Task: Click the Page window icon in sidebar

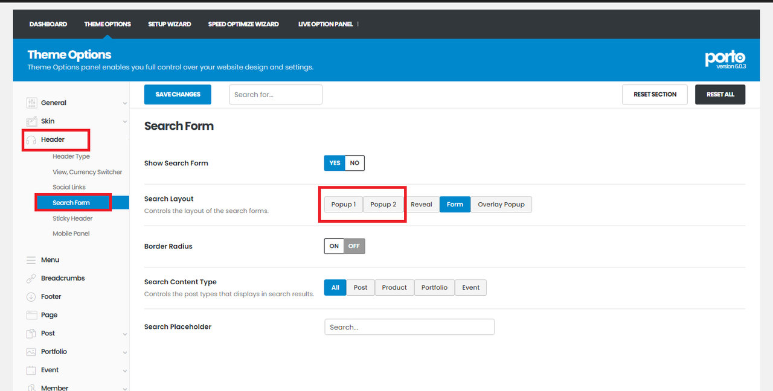Action: pos(31,315)
